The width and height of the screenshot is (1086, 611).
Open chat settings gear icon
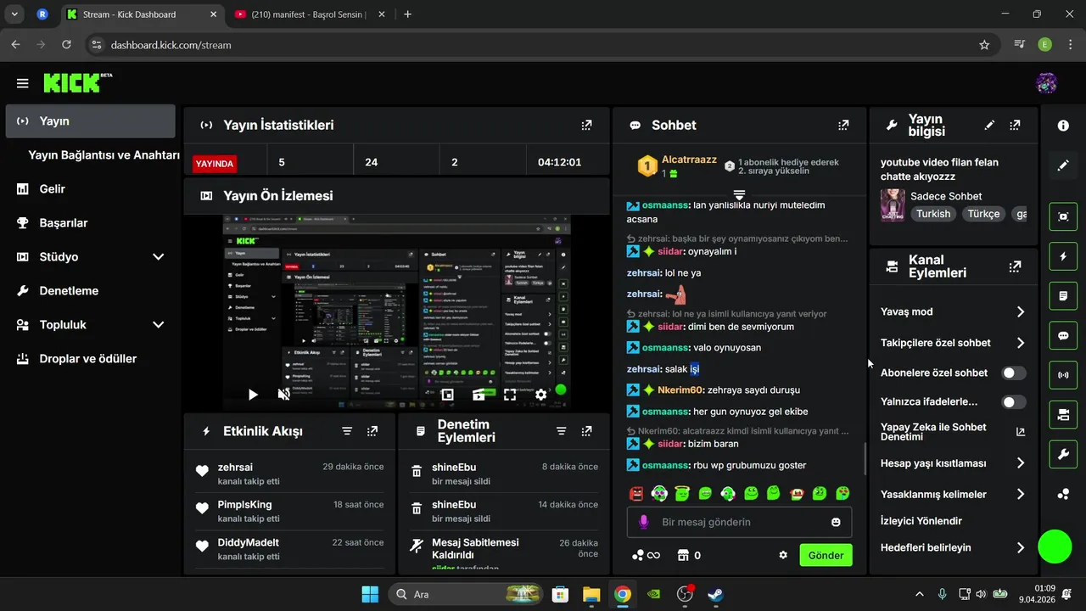pyautogui.click(x=783, y=555)
